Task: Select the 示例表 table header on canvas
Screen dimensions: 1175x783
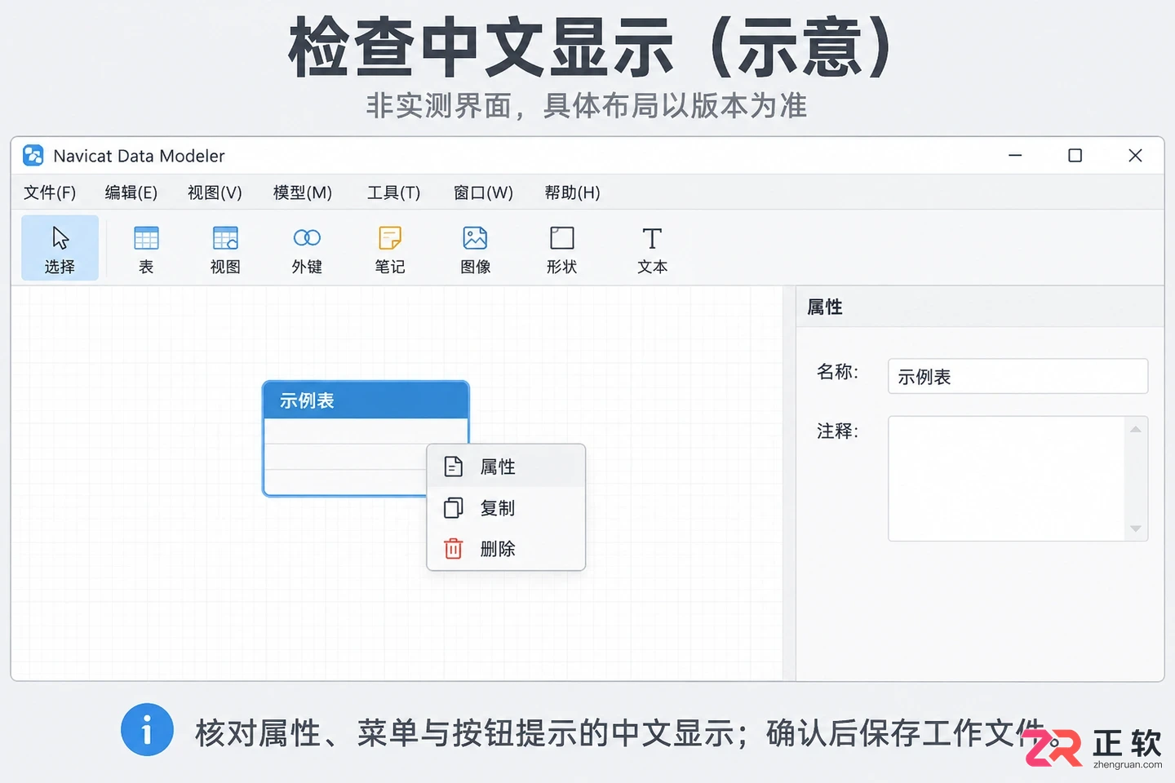Action: [x=366, y=400]
